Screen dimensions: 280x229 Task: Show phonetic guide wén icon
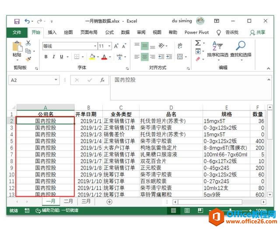[119, 57]
